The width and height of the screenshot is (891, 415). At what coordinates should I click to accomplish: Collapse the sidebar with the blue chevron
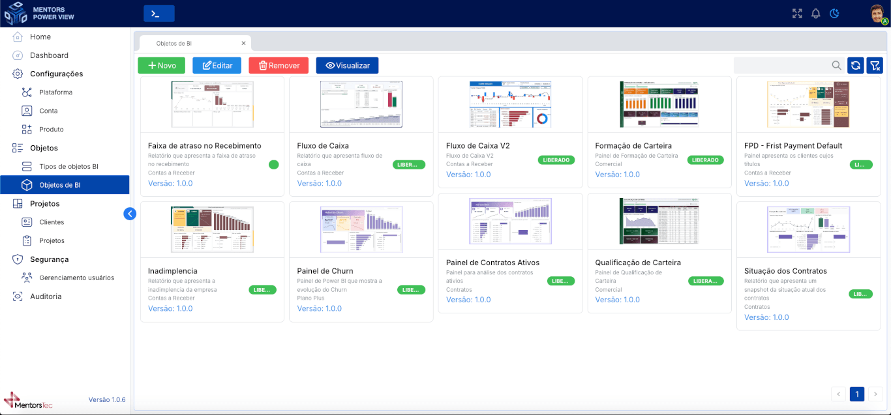130,213
